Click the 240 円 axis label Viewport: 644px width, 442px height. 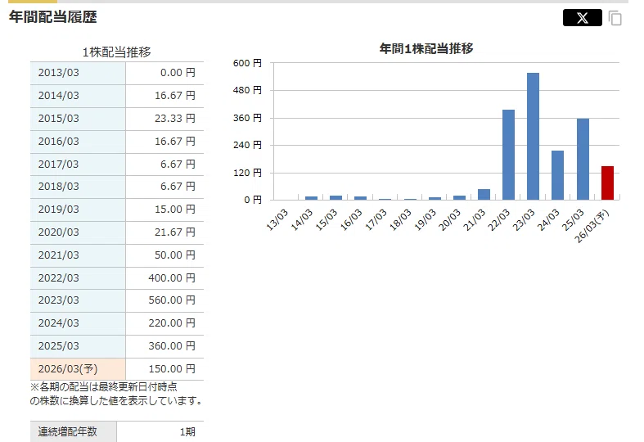(247, 145)
